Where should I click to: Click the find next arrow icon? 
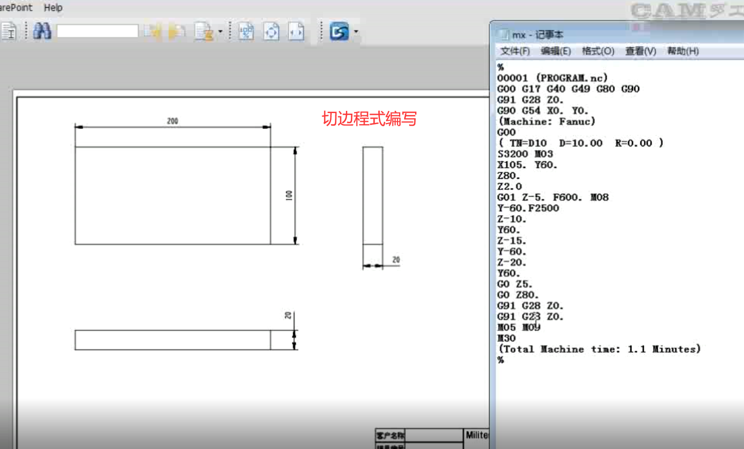(176, 31)
